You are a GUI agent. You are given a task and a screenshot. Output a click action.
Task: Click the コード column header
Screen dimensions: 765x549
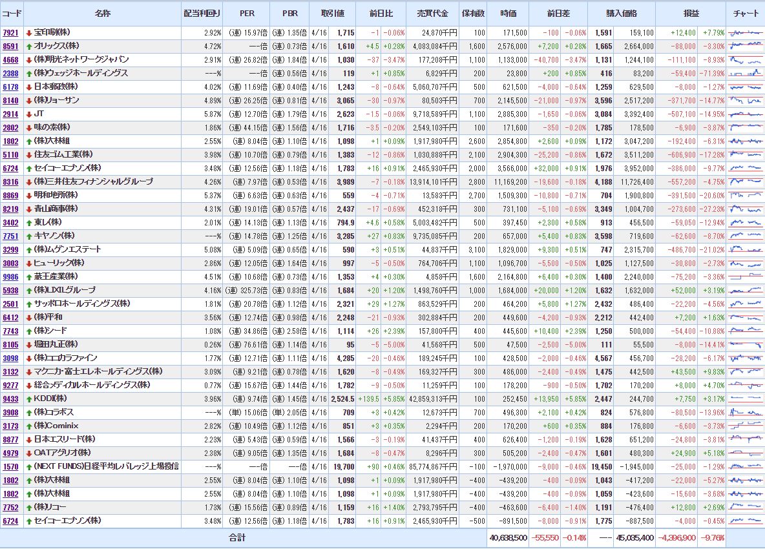(12, 14)
